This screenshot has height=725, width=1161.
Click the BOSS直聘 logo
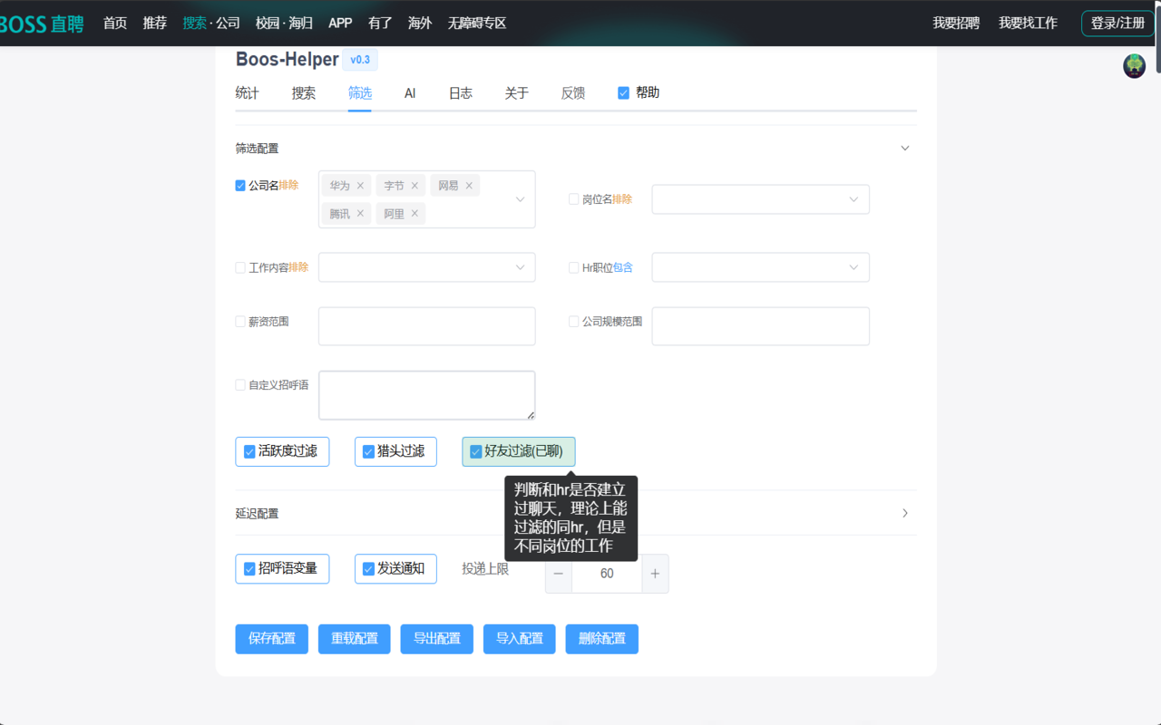(41, 24)
